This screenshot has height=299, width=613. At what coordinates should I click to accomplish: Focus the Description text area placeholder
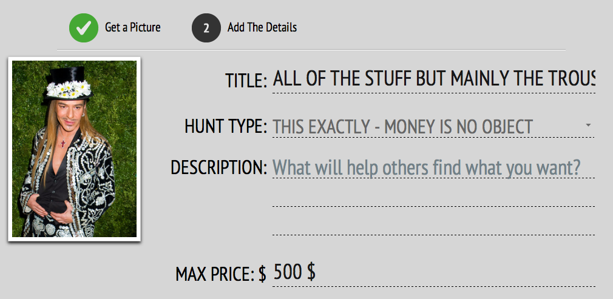[x=433, y=167]
